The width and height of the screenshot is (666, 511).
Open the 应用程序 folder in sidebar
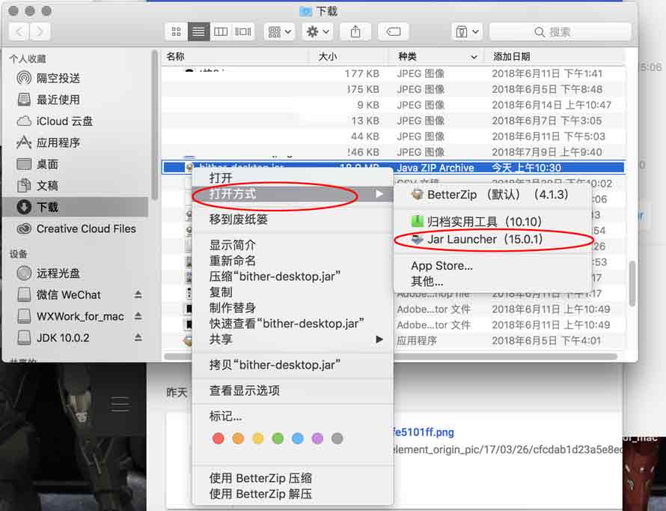53,142
